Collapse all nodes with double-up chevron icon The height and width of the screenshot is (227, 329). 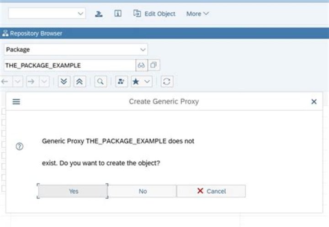tap(80, 82)
